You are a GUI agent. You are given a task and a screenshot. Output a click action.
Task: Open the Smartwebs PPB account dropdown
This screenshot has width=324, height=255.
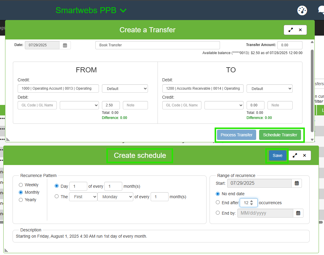click(x=91, y=10)
